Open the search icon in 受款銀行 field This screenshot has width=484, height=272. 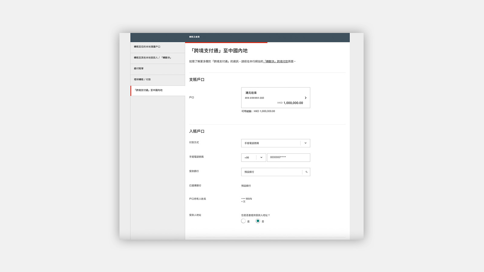(x=306, y=172)
